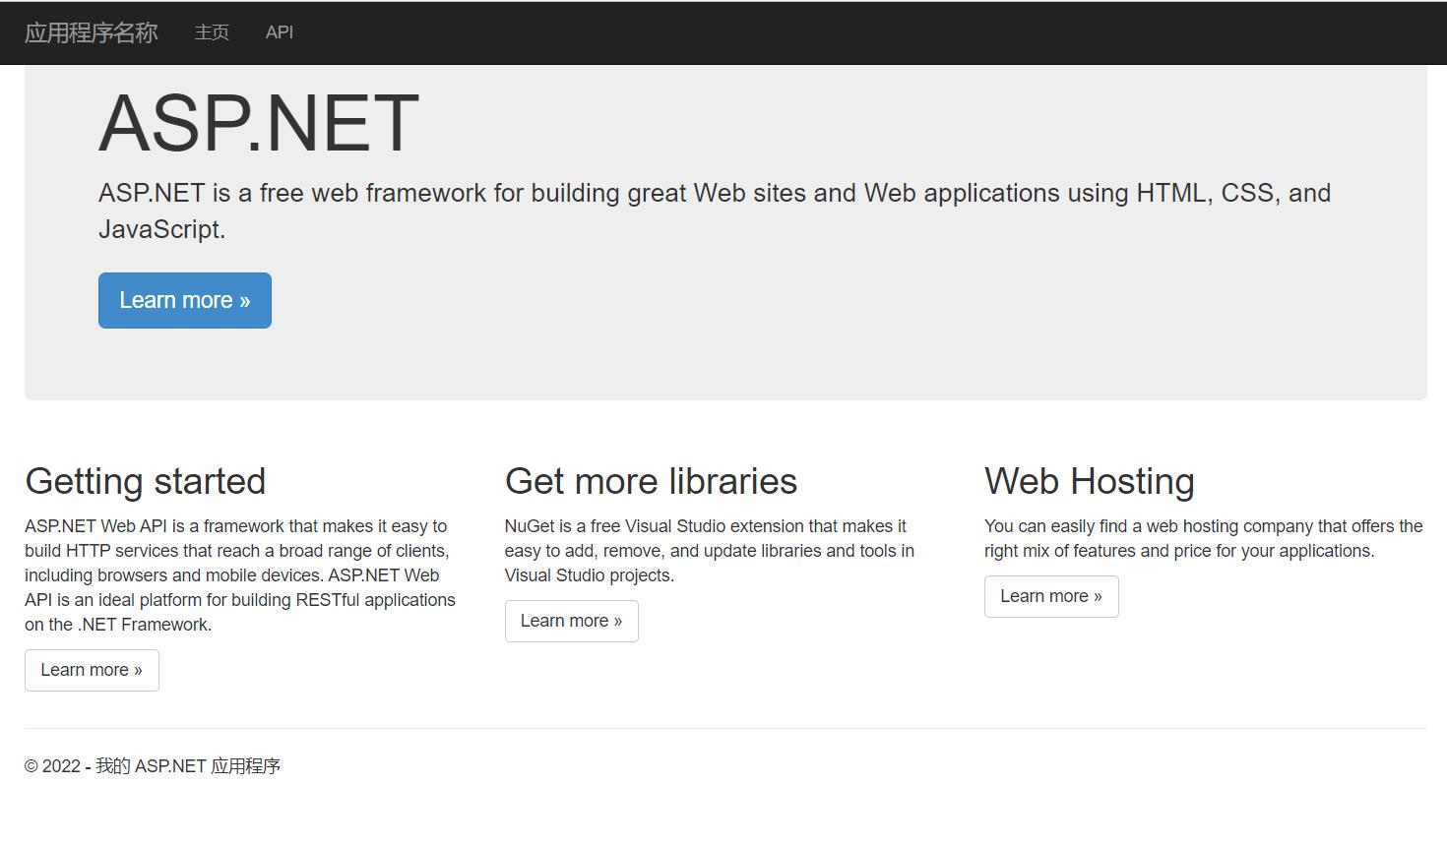The width and height of the screenshot is (1447, 845).
Task: Go to the 主页 nav item
Action: pos(212,32)
